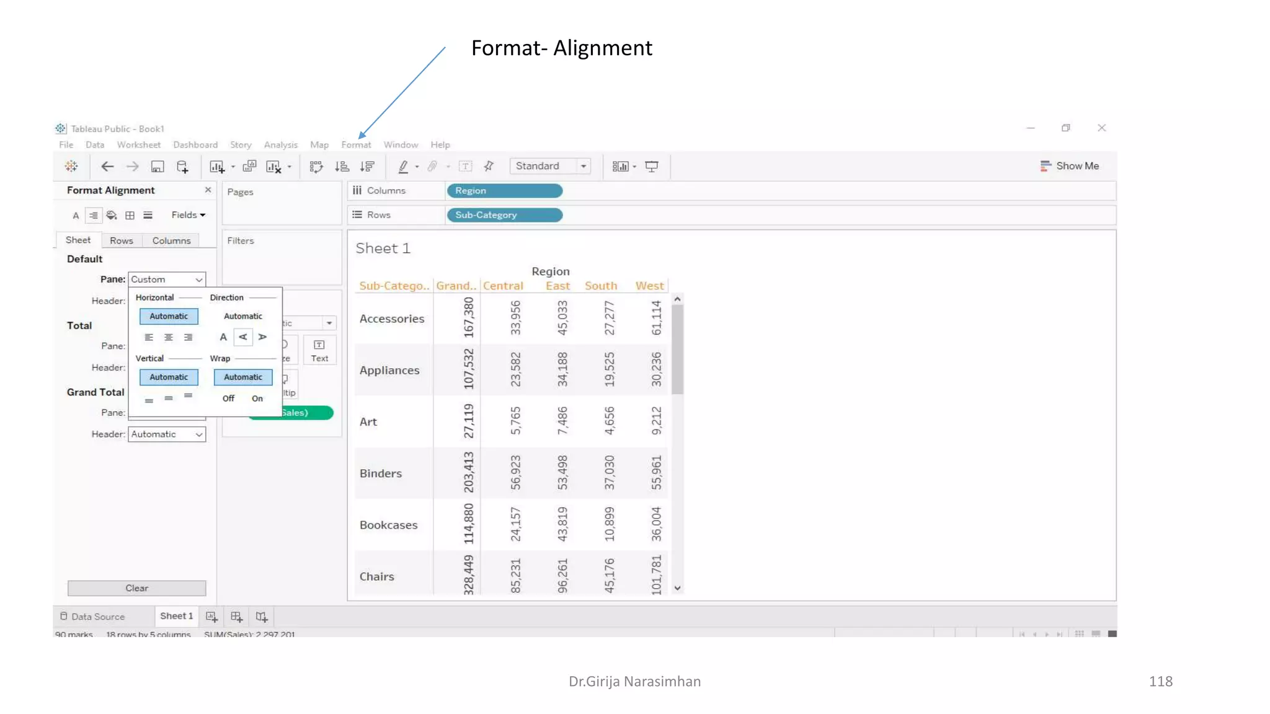
Task: Turn Wrap On
Action: pos(257,399)
